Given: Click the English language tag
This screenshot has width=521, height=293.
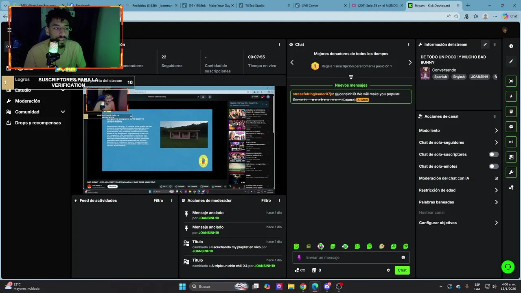Looking at the screenshot, I should click(x=459, y=77).
